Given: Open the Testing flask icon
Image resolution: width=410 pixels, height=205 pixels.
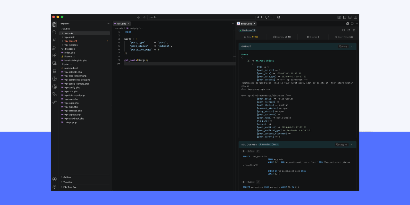Looking at the screenshot, I should (54, 71).
